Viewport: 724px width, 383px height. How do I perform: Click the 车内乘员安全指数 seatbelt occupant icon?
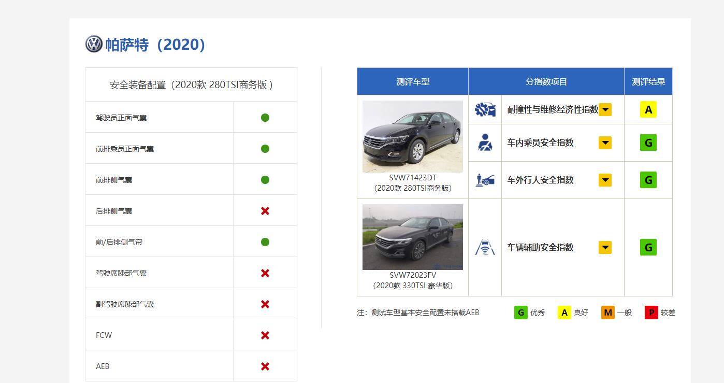coord(485,143)
